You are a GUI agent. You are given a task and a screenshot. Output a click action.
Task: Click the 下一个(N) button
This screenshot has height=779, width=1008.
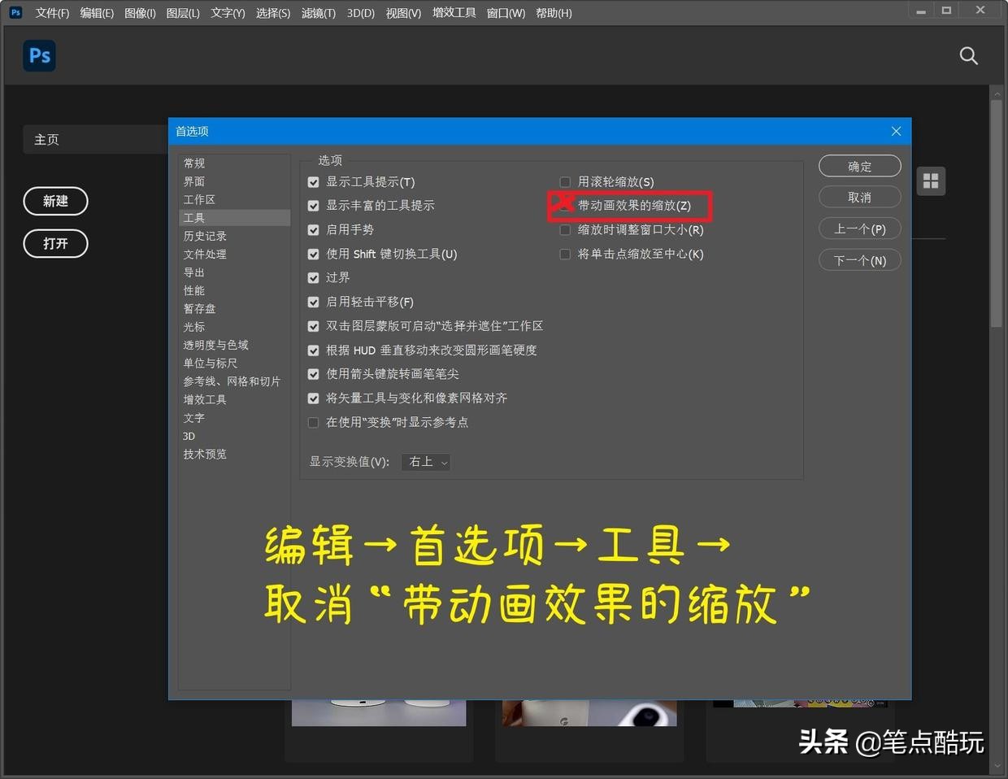[859, 259]
